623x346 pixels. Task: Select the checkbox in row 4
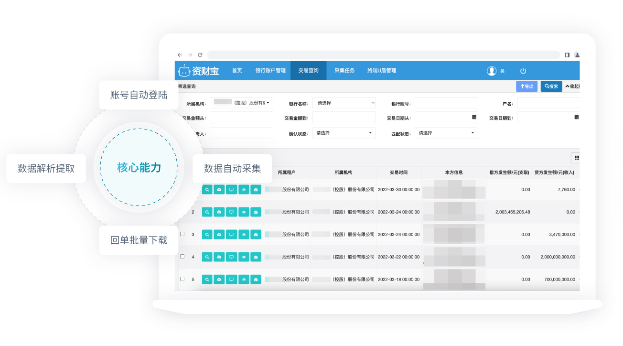[182, 257]
